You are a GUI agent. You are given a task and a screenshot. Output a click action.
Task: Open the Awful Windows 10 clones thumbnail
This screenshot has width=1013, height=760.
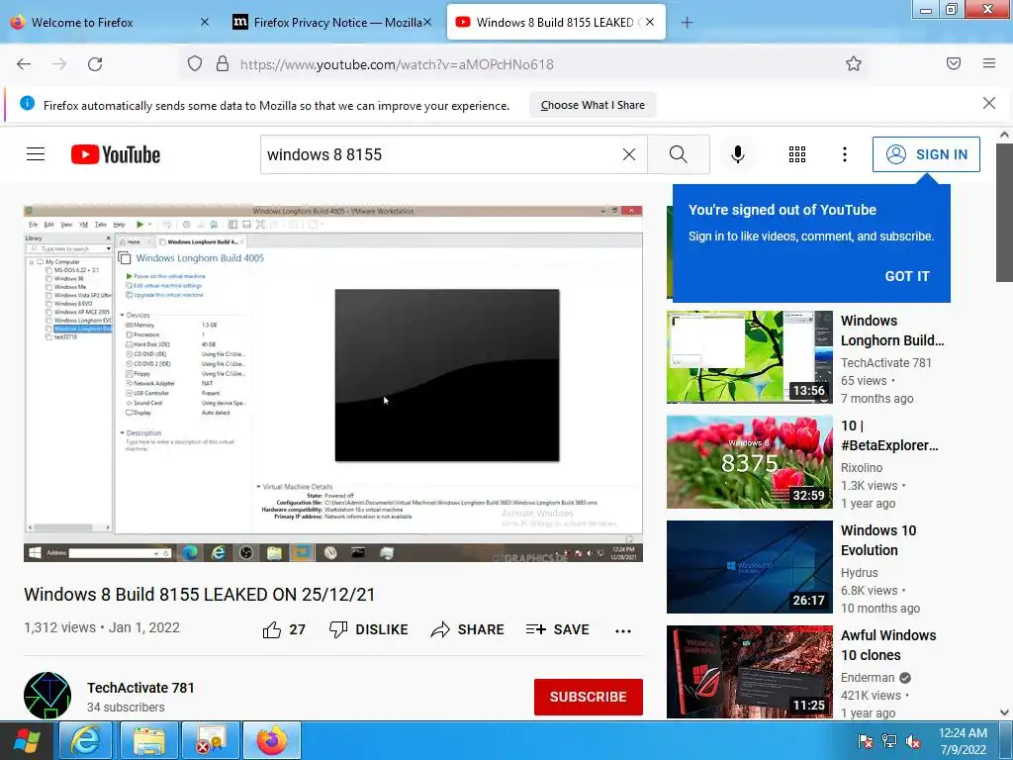(750, 672)
